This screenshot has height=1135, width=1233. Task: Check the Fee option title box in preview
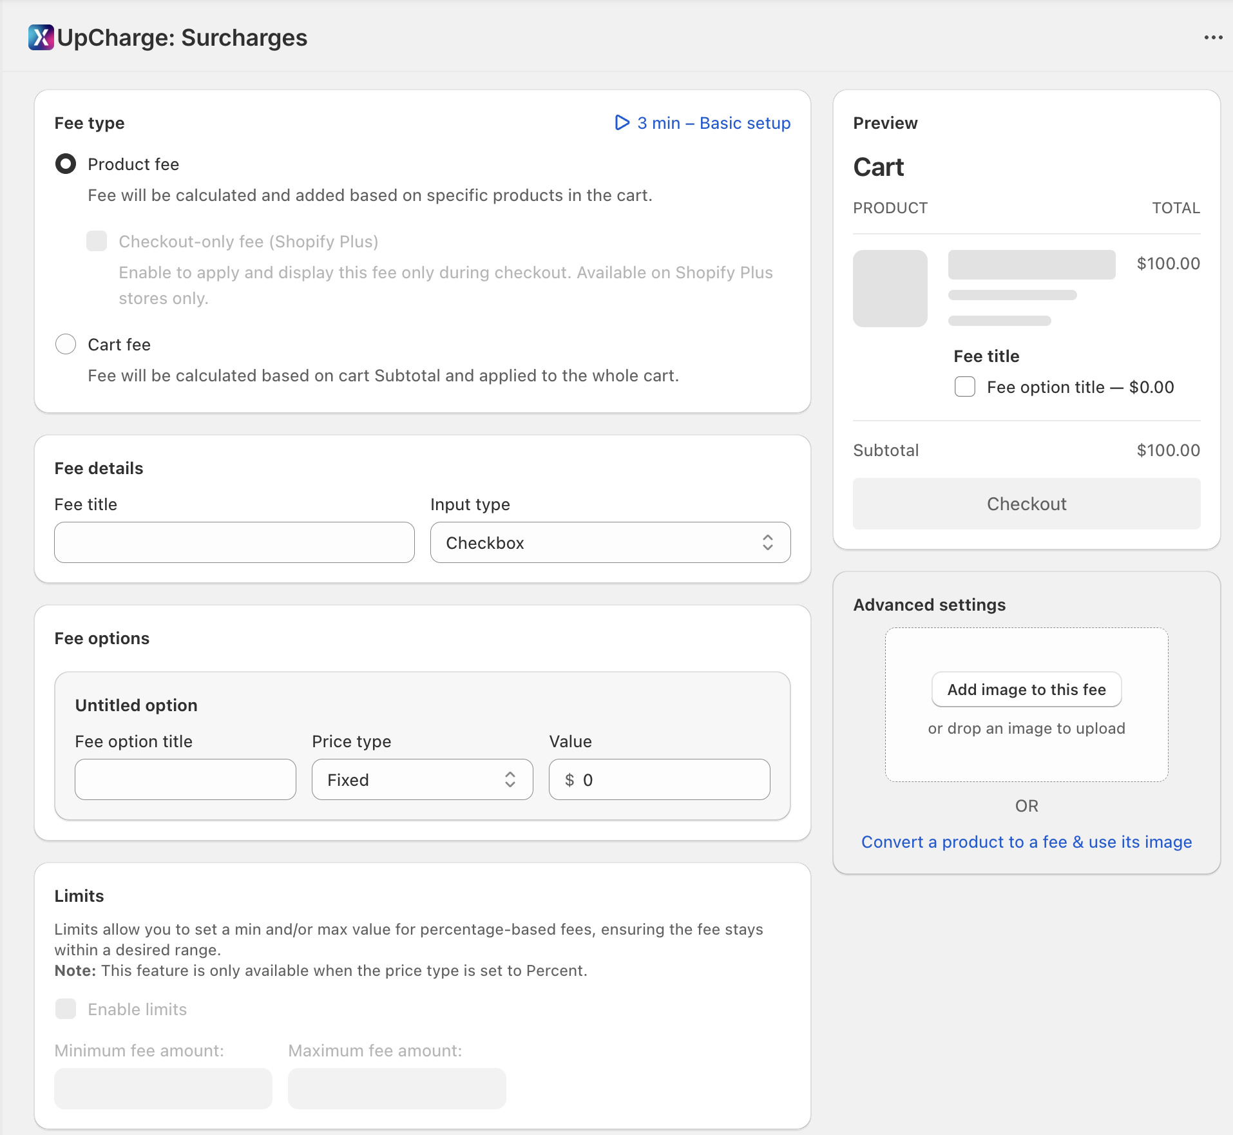pyautogui.click(x=964, y=386)
